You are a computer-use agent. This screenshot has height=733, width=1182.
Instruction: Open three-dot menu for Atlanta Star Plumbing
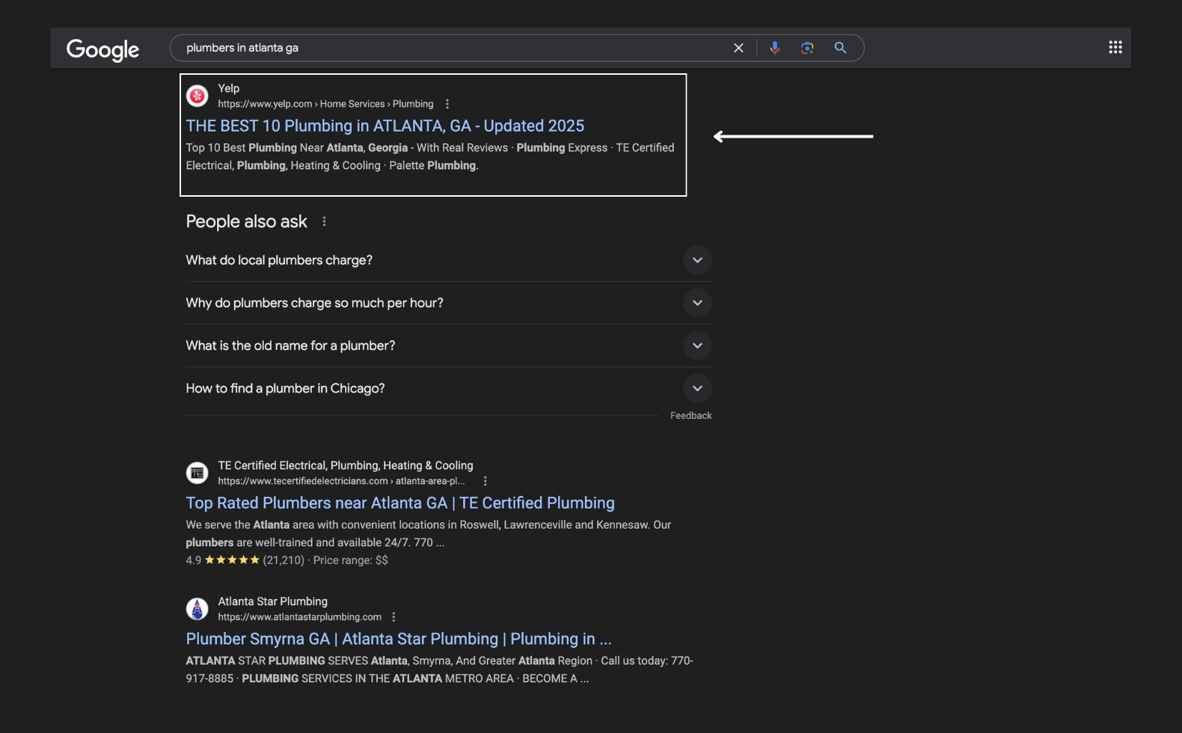coord(394,617)
